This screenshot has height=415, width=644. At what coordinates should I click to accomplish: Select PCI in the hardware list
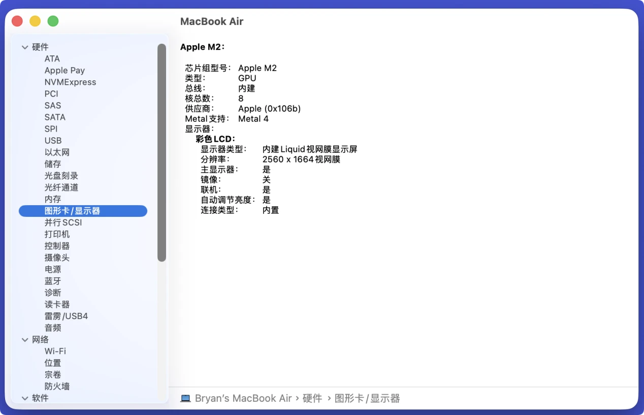[51, 94]
